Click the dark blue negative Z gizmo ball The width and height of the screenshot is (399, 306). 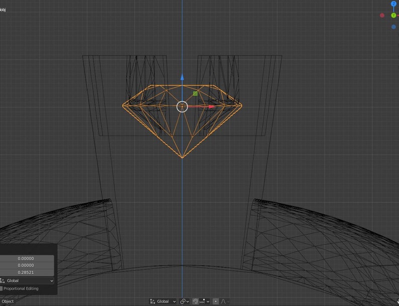point(393,27)
